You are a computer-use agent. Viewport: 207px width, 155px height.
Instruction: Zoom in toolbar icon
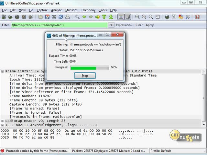click(137, 17)
